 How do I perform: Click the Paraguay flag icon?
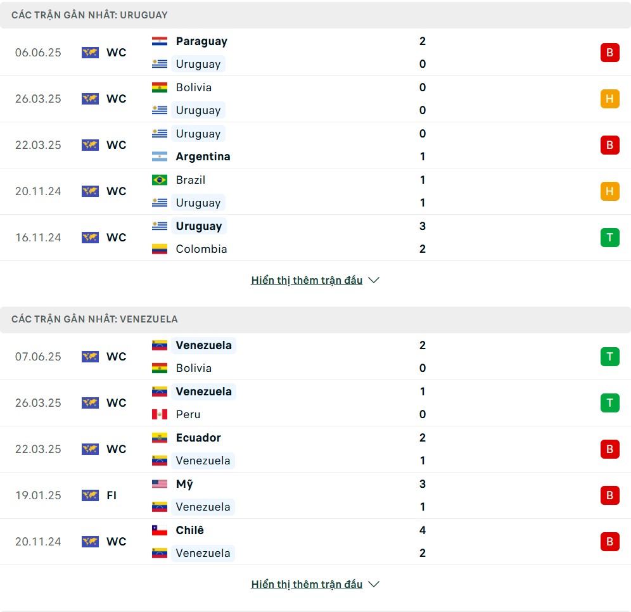[160, 41]
